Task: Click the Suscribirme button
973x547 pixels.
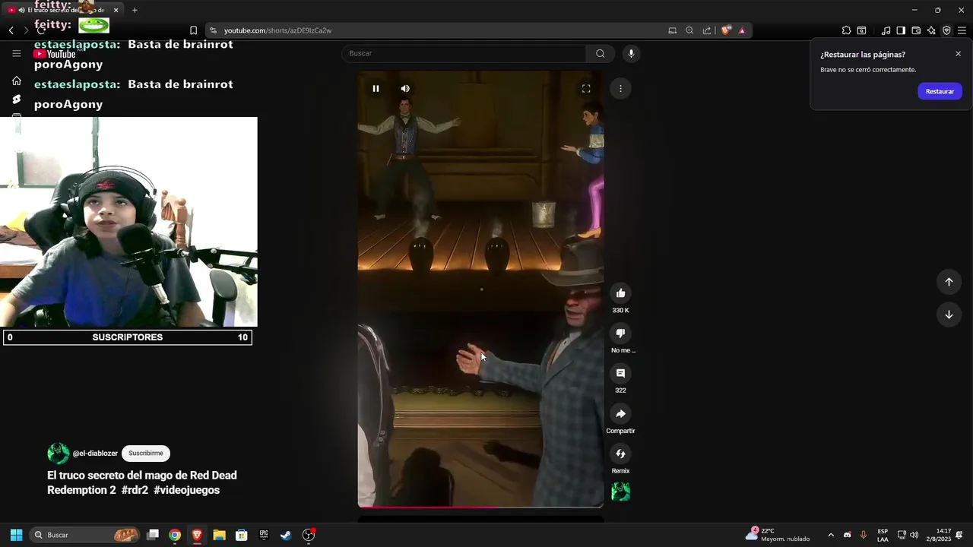Action: tap(146, 454)
